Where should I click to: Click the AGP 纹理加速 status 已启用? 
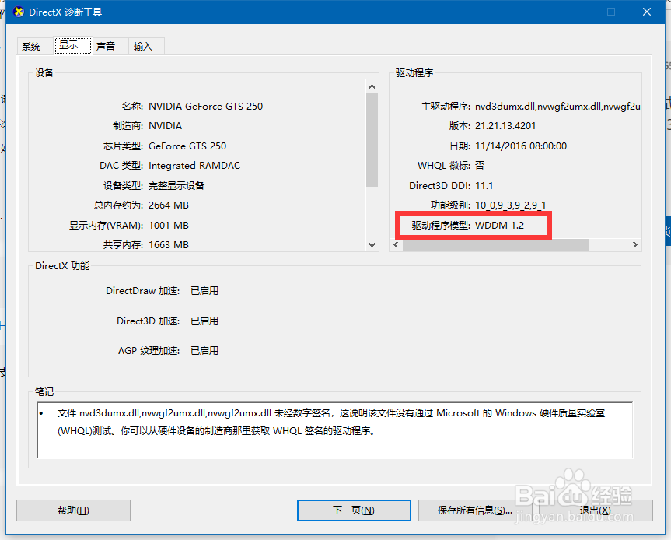pyautogui.click(x=204, y=351)
